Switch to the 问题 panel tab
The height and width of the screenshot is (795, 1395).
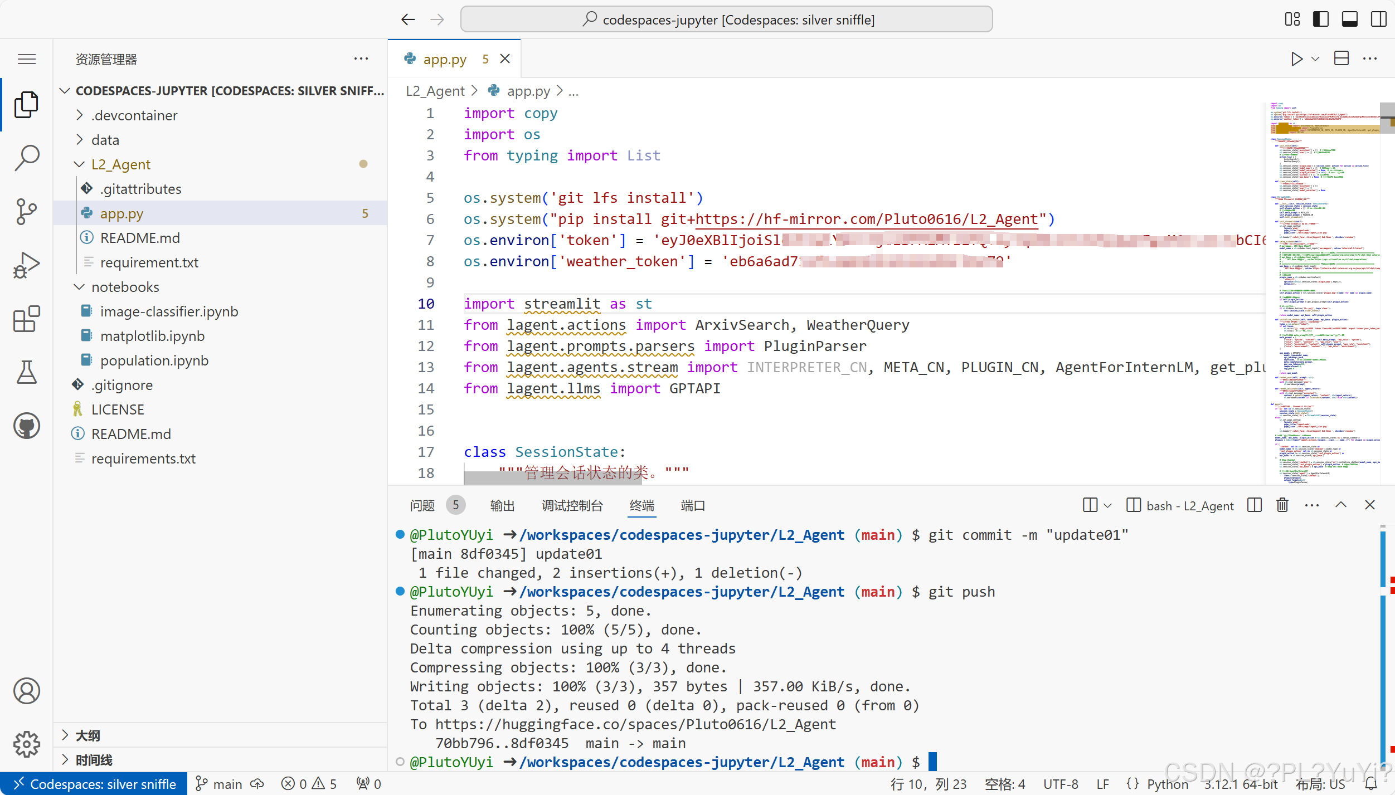[422, 505]
